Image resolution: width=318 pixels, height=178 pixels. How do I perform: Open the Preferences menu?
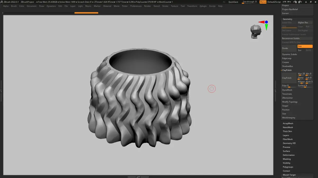click(136, 6)
